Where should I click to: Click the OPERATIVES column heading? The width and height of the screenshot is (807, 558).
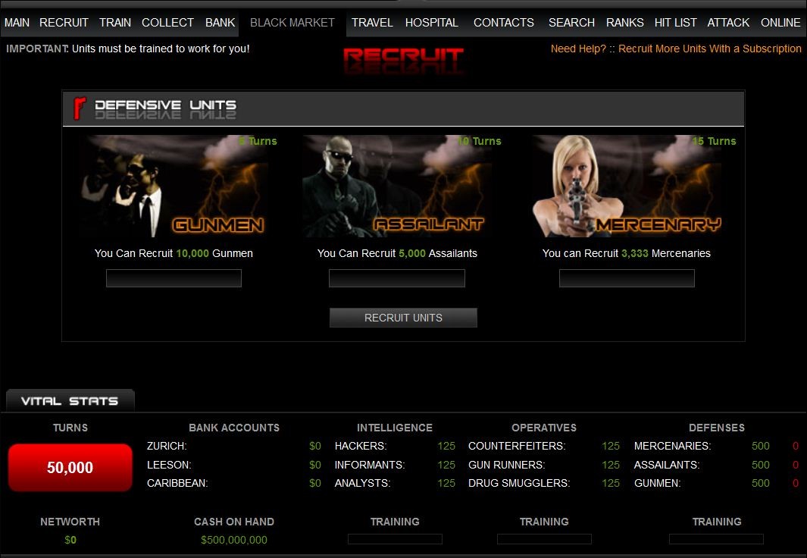pos(544,428)
